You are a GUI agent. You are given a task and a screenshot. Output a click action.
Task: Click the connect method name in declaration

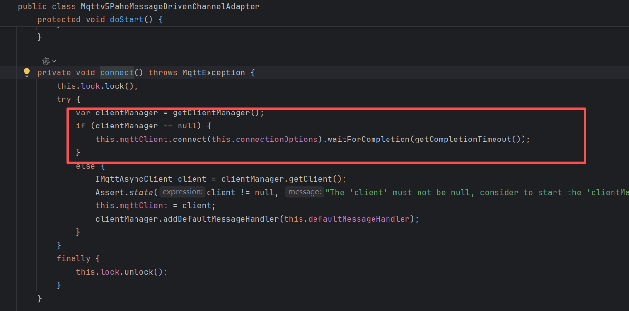click(x=117, y=72)
